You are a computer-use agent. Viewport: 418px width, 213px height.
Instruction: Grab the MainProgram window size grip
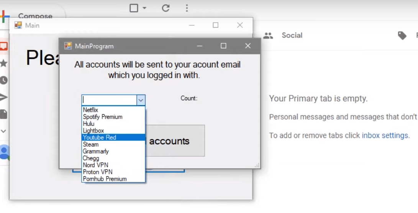click(x=257, y=165)
